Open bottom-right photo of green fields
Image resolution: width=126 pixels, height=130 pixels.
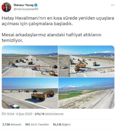[x=86, y=93]
